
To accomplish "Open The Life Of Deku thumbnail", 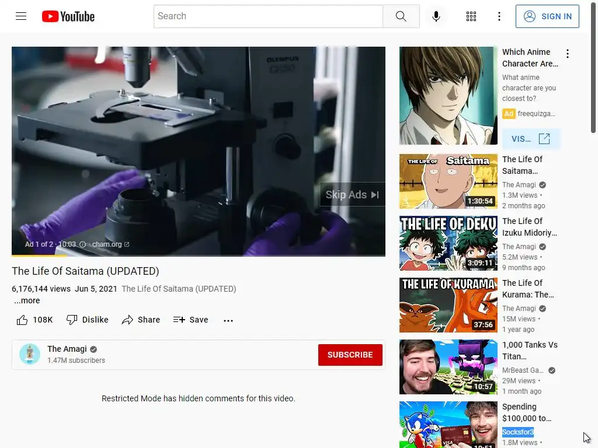I will pos(448,243).
